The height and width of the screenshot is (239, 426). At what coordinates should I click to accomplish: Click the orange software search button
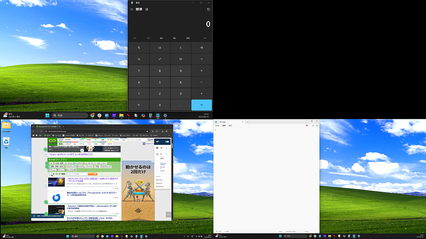tap(92, 174)
